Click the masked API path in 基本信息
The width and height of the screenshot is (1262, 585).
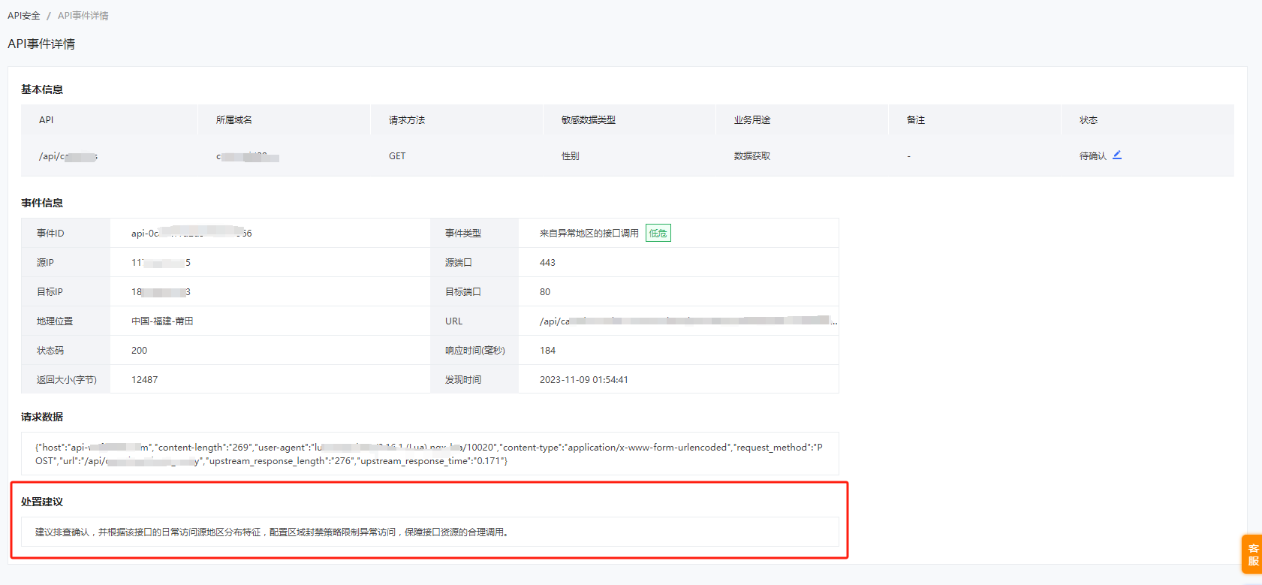point(68,156)
